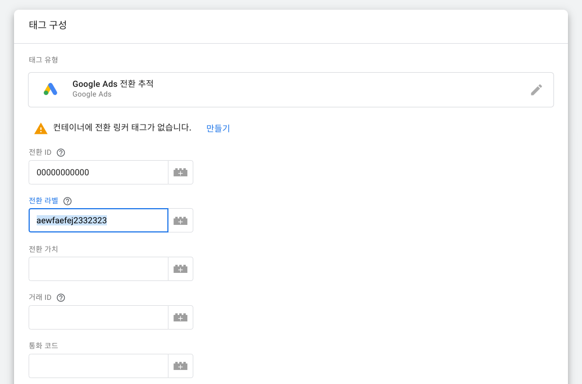Insert variable for 전환 라벨 field
The width and height of the screenshot is (582, 384).
click(181, 221)
